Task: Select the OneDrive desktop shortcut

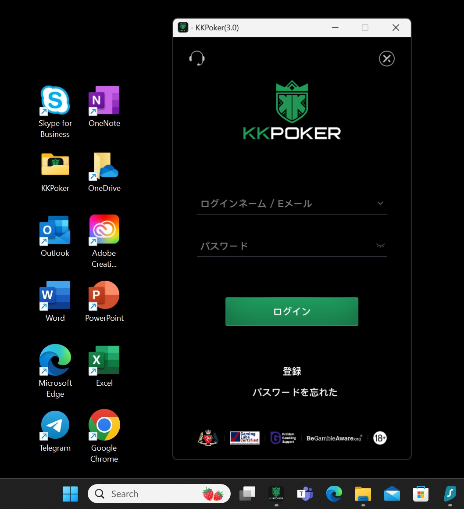Action: coord(104,172)
